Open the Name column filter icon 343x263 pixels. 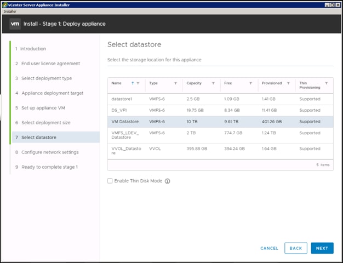138,83
